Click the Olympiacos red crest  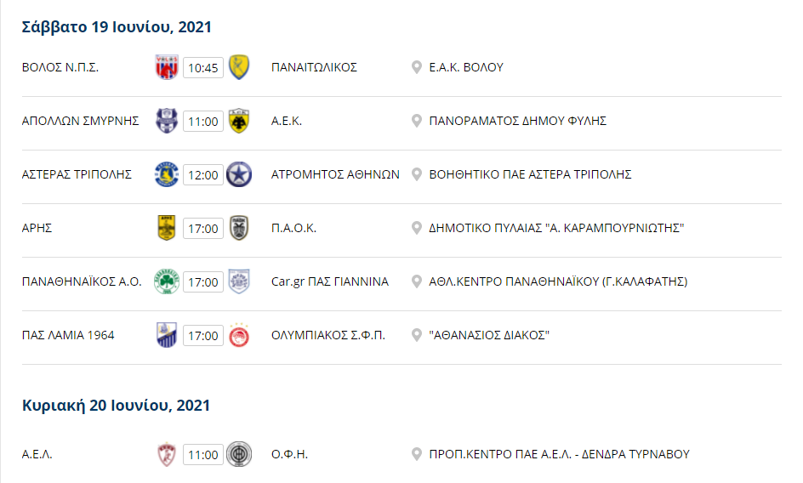tap(239, 336)
